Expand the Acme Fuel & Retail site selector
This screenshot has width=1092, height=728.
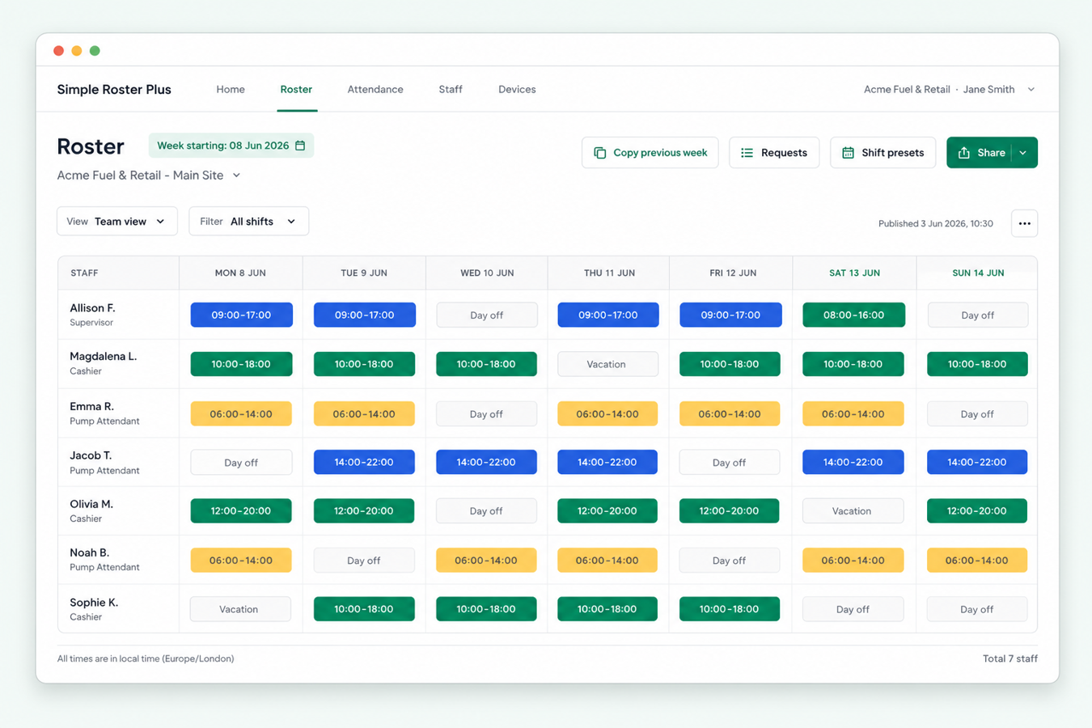pyautogui.click(x=236, y=176)
